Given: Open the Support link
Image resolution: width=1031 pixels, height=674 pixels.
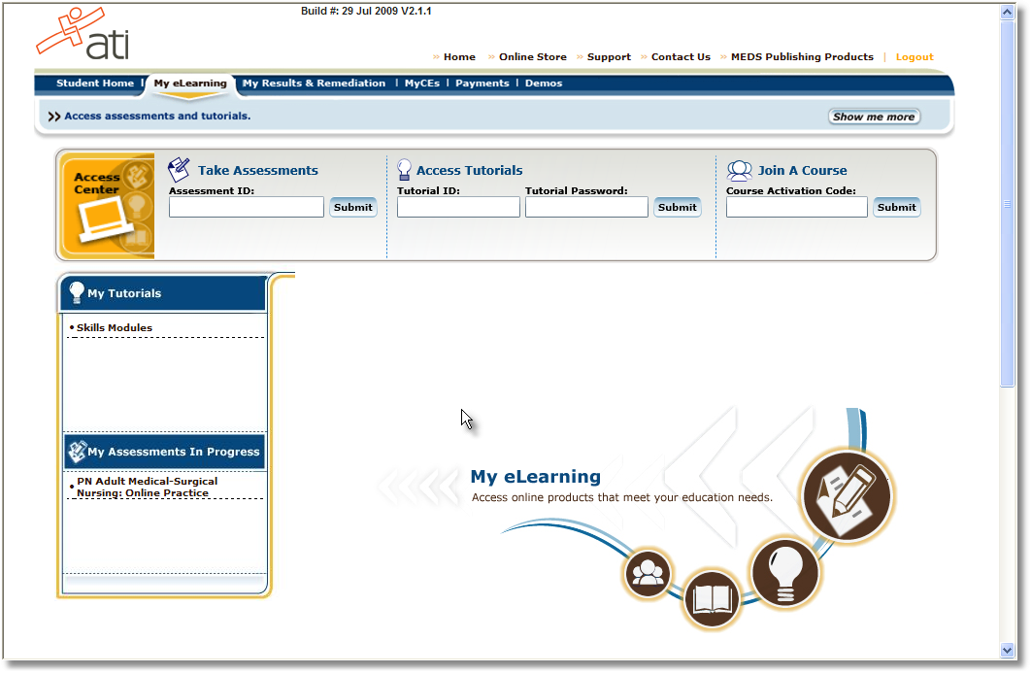Looking at the screenshot, I should tap(609, 56).
